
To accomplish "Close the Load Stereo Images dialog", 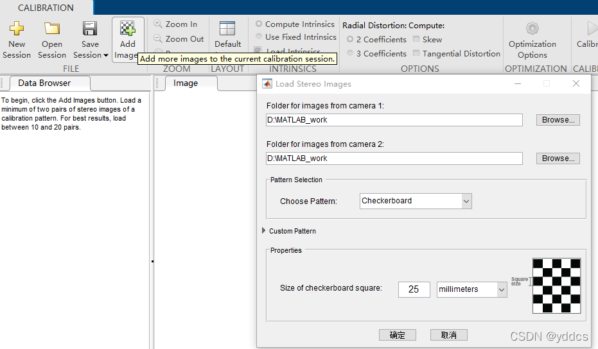I will click(576, 83).
